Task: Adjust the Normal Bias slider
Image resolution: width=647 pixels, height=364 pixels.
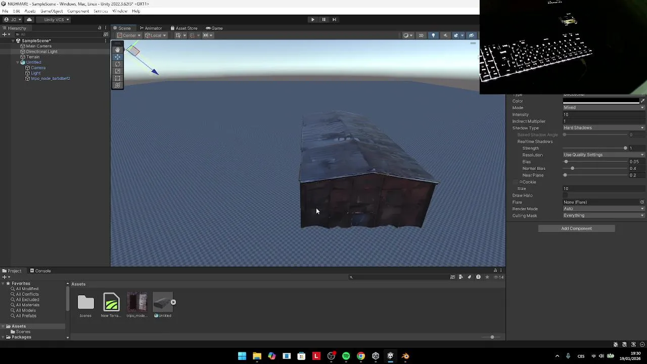Action: coord(595,168)
